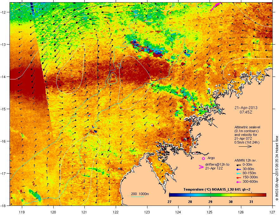
Task: Click the '80-150m' depth label
Action: (249, 173)
